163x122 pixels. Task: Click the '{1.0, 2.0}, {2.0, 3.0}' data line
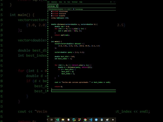[x=79, y=46]
